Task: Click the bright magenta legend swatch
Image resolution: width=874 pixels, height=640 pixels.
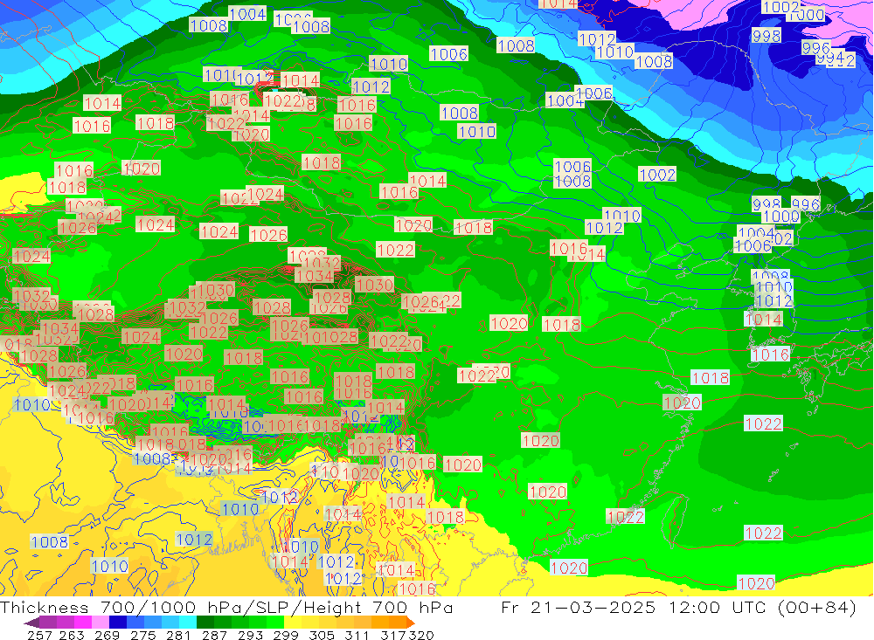Action: tap(83, 623)
